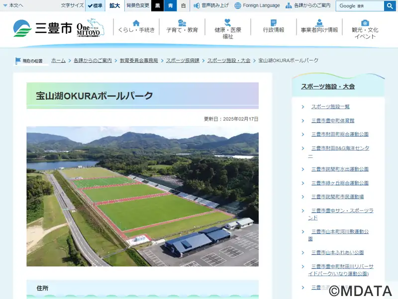
Task: Switch background color to white (白)
Action: click(x=183, y=5)
